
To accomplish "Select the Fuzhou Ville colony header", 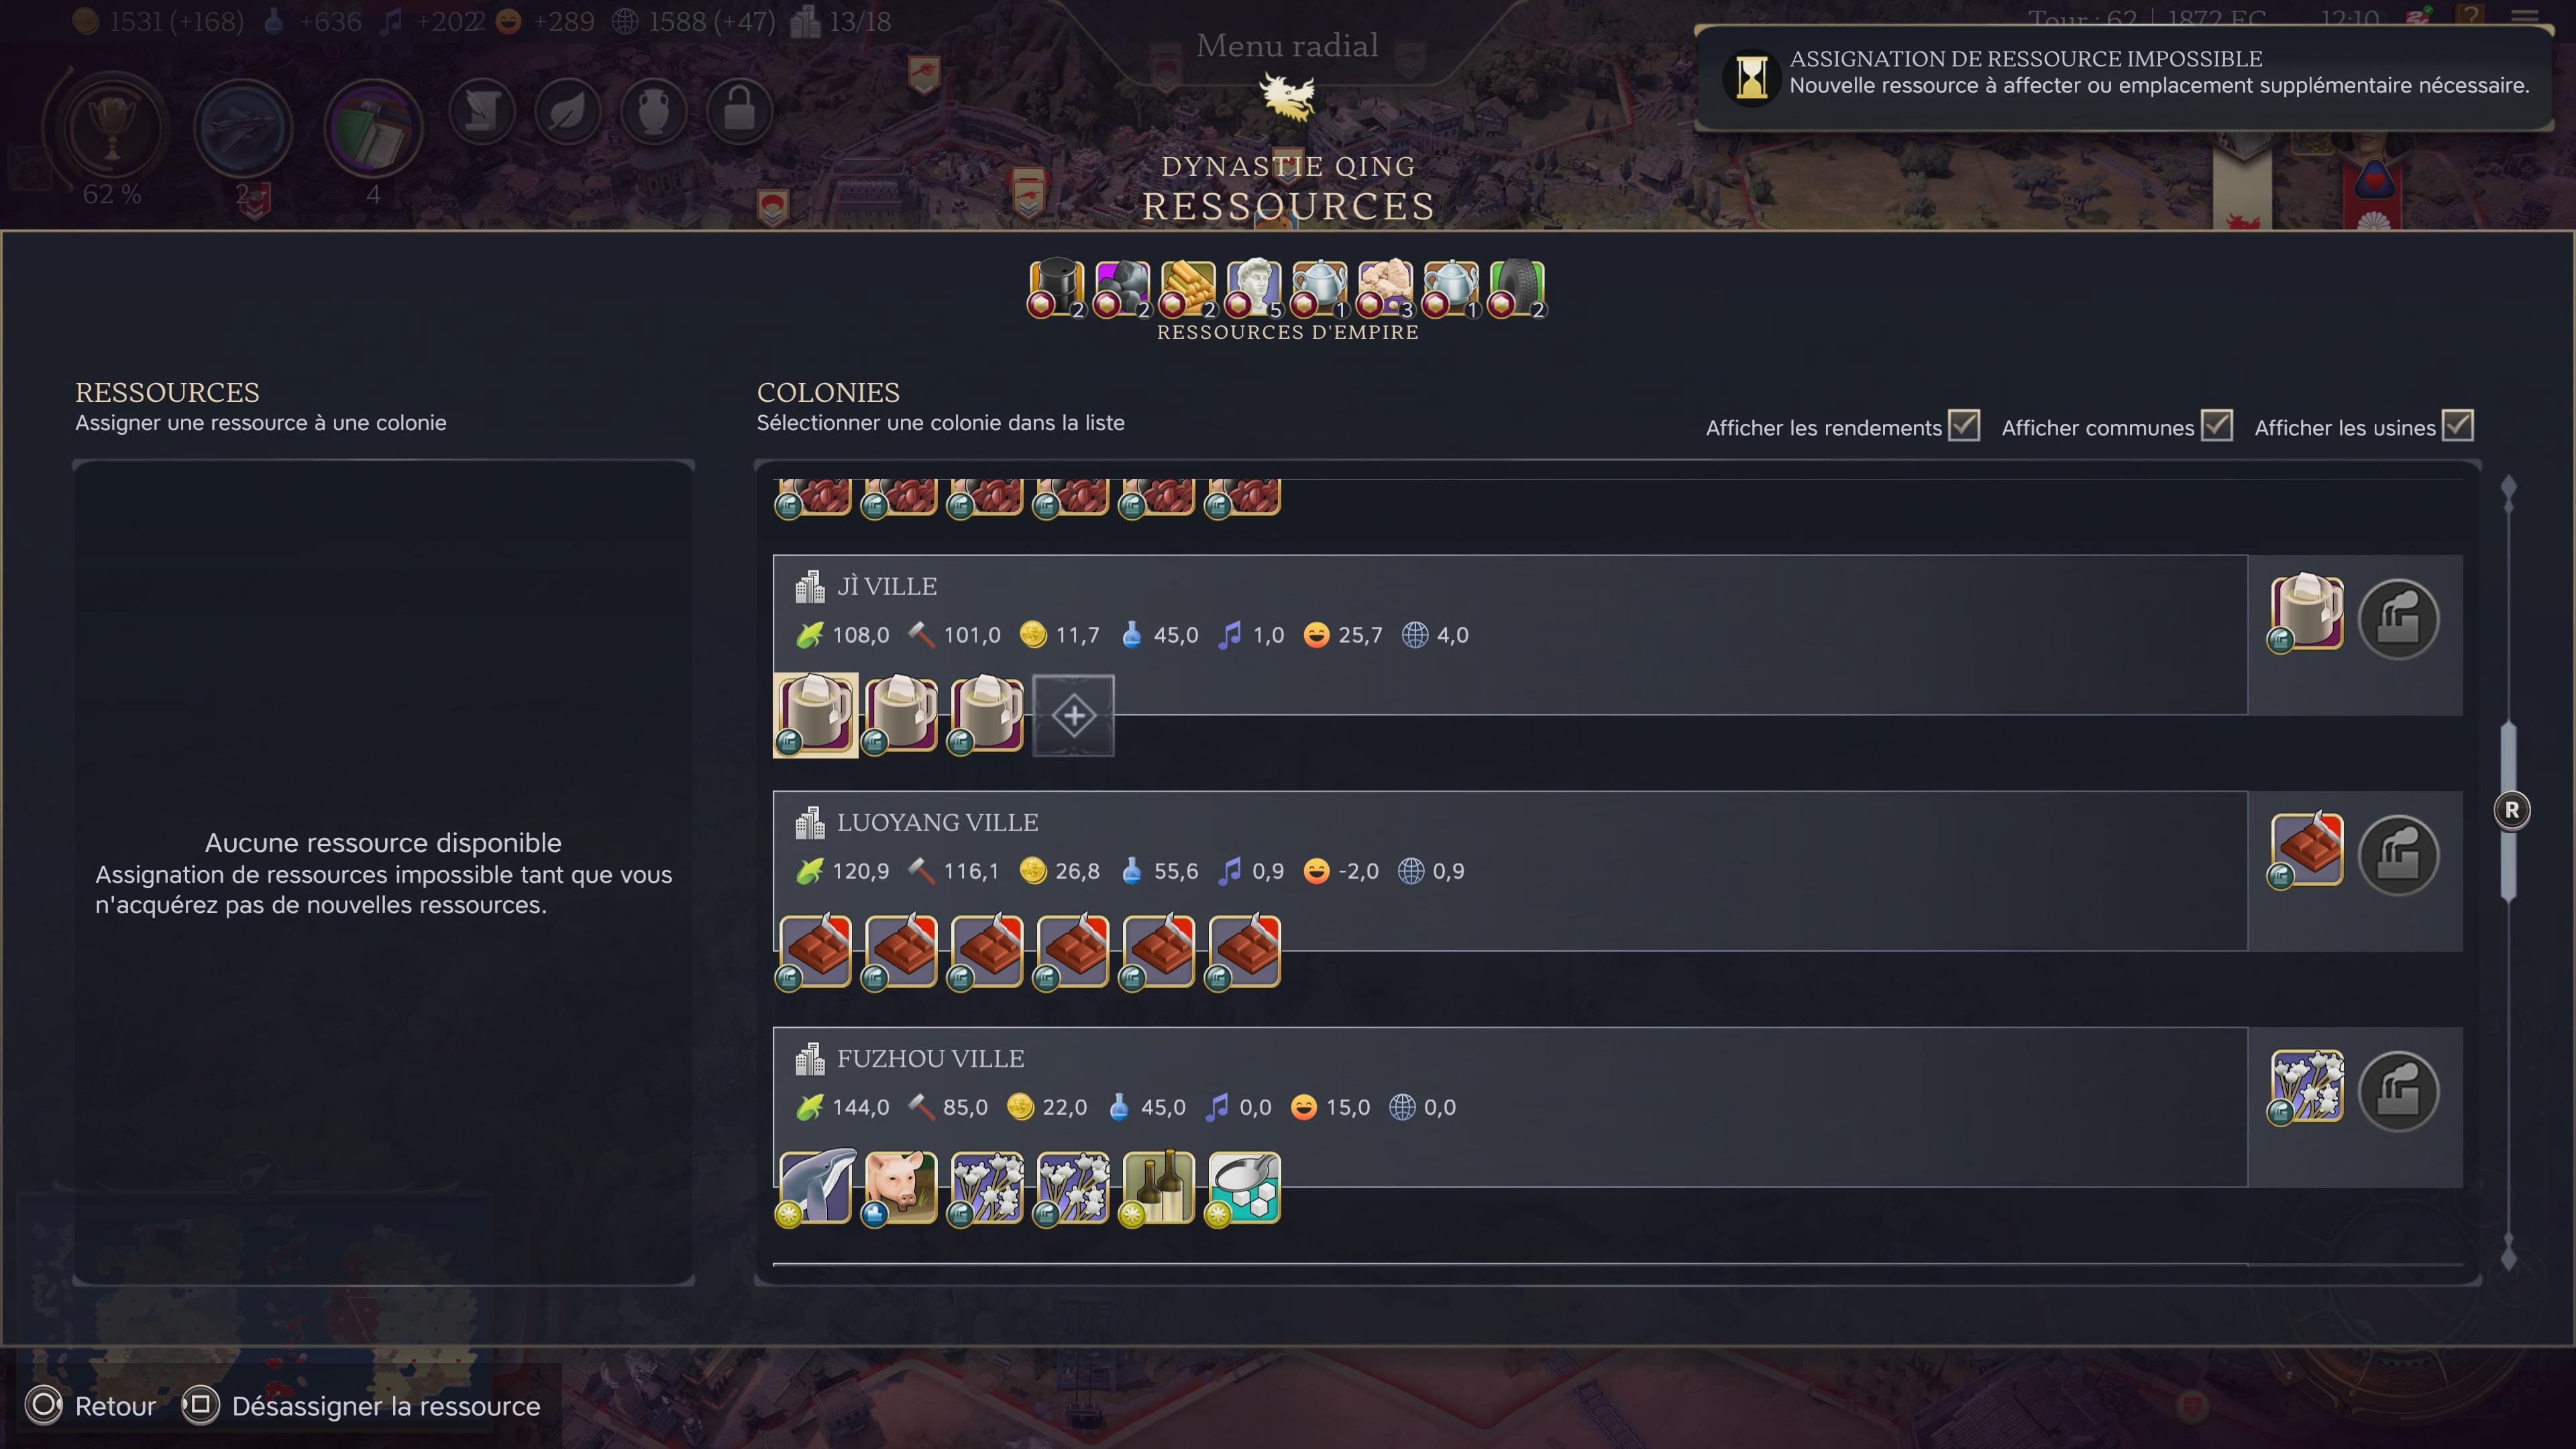I will 930,1058.
